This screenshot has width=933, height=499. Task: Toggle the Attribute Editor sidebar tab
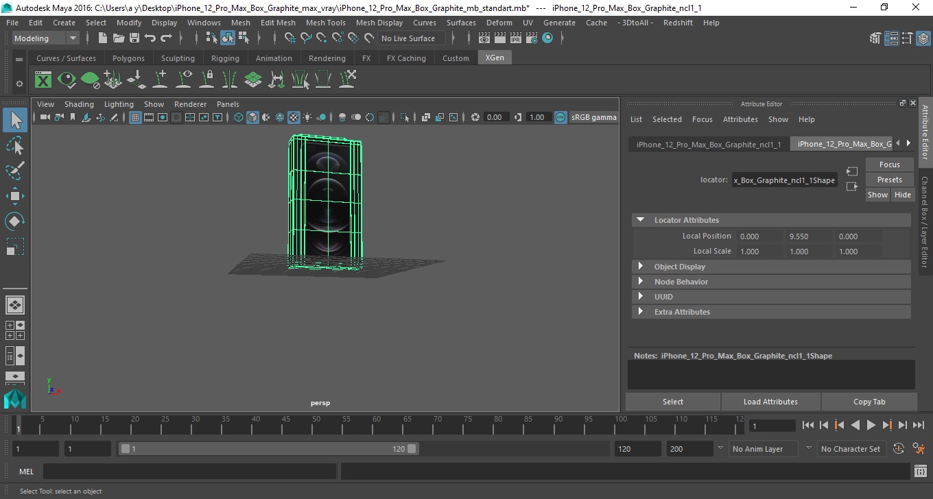[x=925, y=132]
